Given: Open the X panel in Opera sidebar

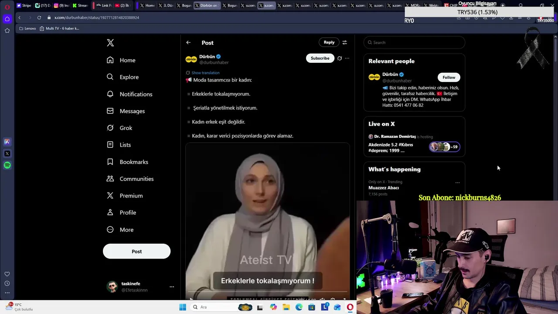Looking at the screenshot, I should pos(7,154).
